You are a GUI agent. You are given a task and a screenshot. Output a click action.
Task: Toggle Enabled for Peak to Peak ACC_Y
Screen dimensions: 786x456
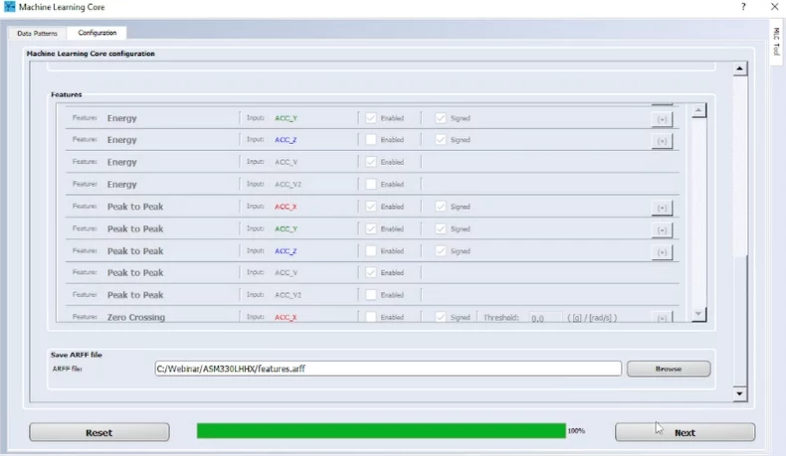pyautogui.click(x=371, y=228)
